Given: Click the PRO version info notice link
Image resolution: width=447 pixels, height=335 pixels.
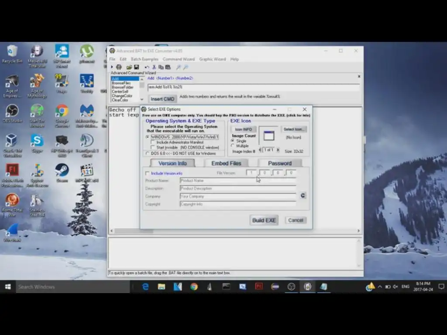Looking at the screenshot, I should coord(226,115).
